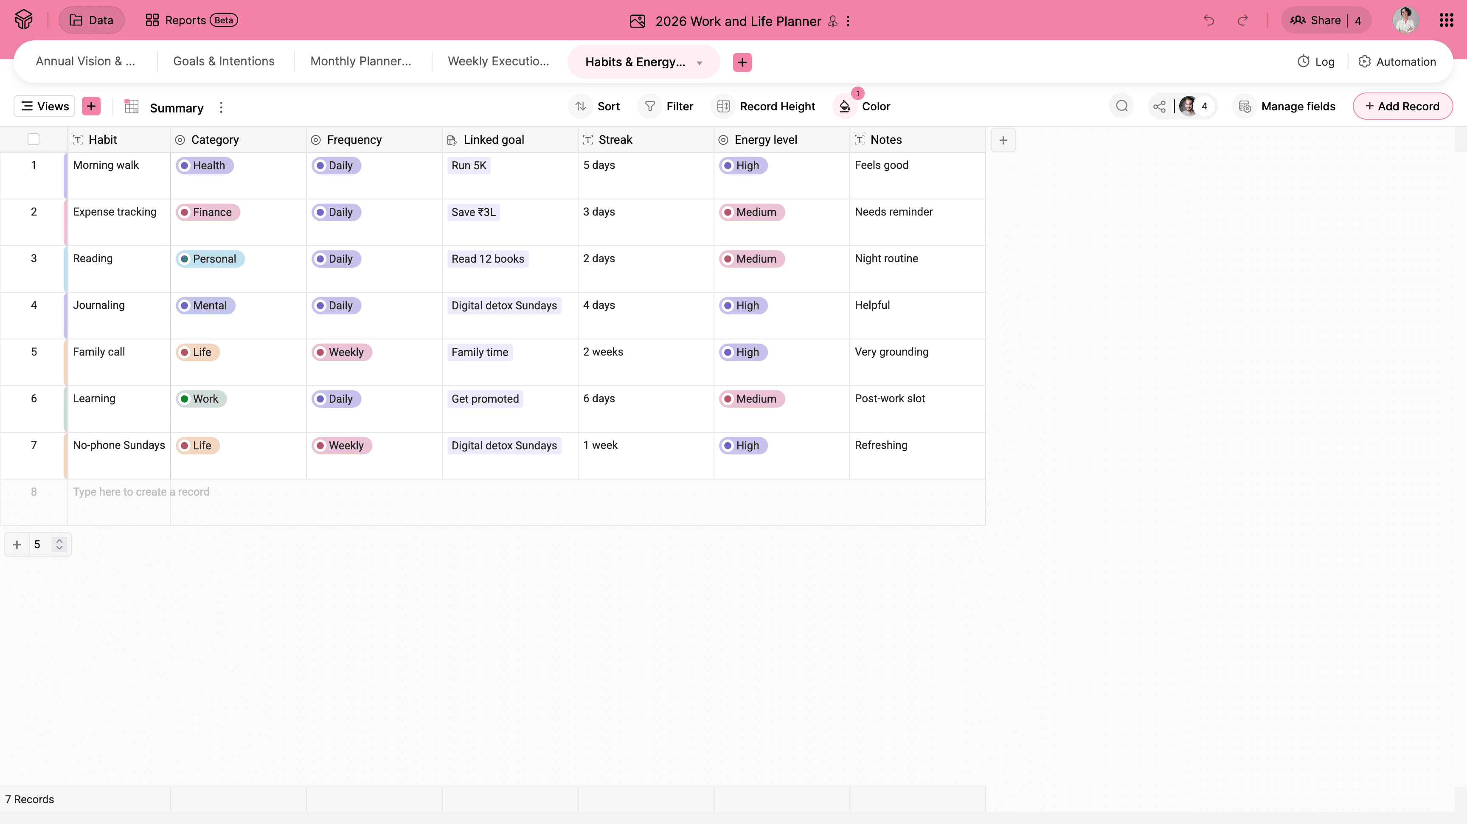Click the share view icon
This screenshot has width=1467, height=824.
pyautogui.click(x=1159, y=107)
